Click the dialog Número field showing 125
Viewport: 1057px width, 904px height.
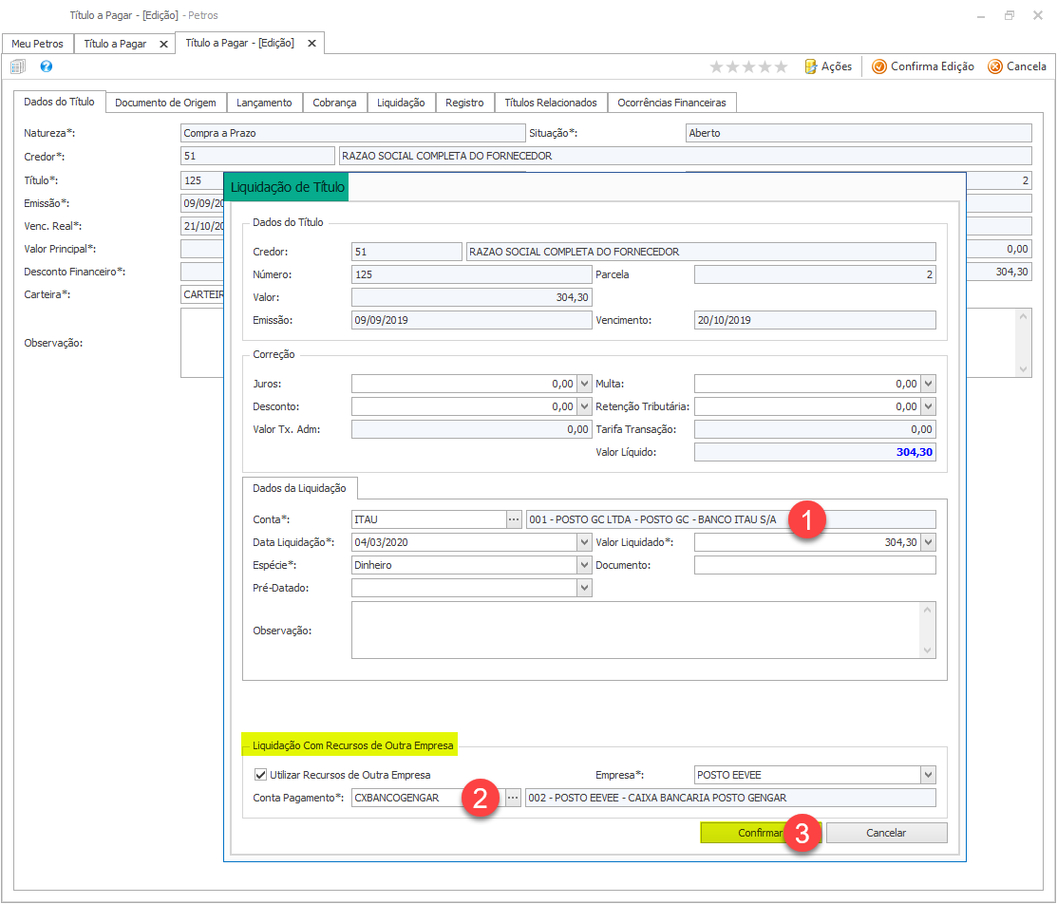coord(472,274)
